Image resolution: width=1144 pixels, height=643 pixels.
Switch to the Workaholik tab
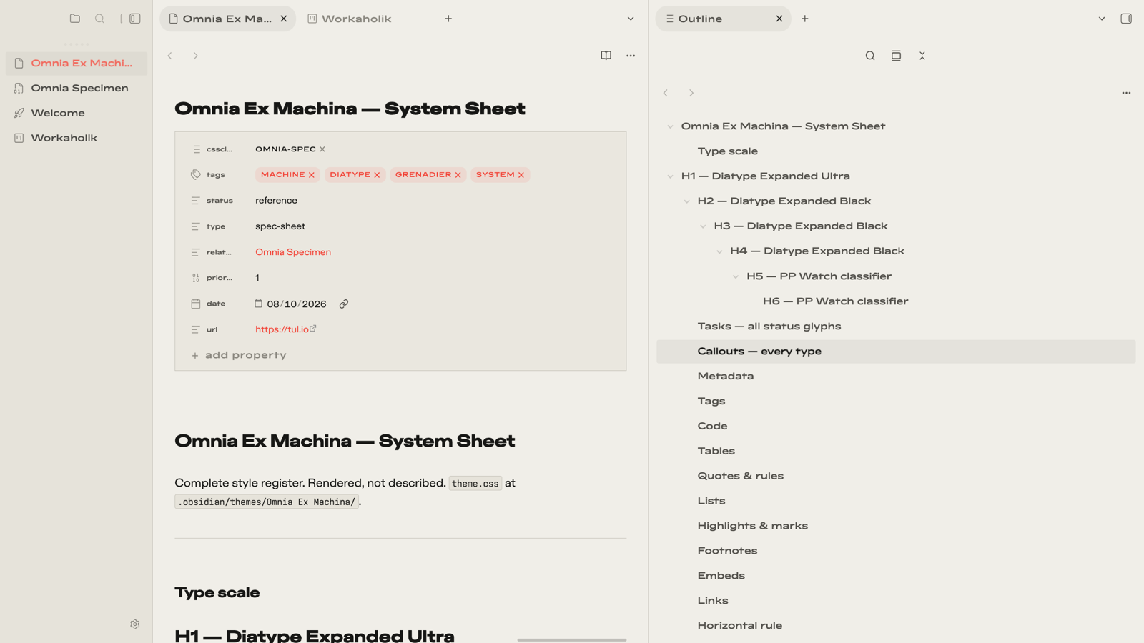356,19
